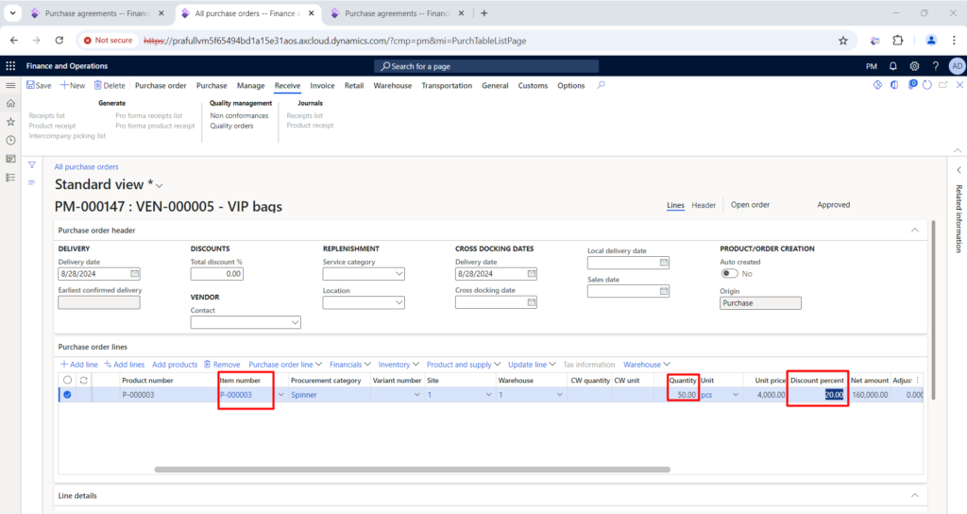Screen dimensions: 967x514
Task: Open the Transportation tab
Action: (x=447, y=86)
